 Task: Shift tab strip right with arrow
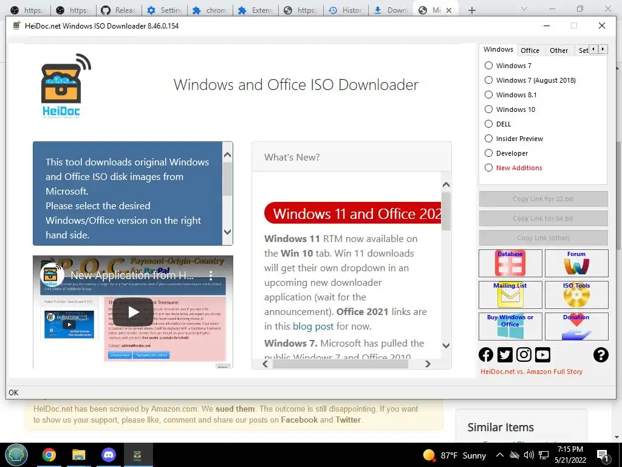click(603, 49)
